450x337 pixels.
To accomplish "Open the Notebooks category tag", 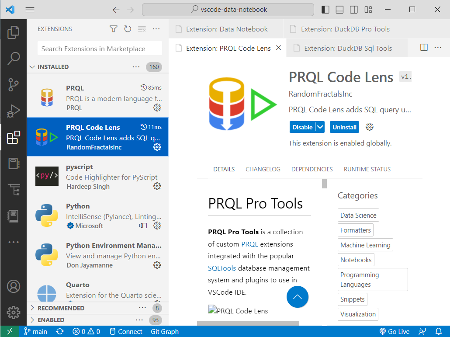I will [x=356, y=260].
